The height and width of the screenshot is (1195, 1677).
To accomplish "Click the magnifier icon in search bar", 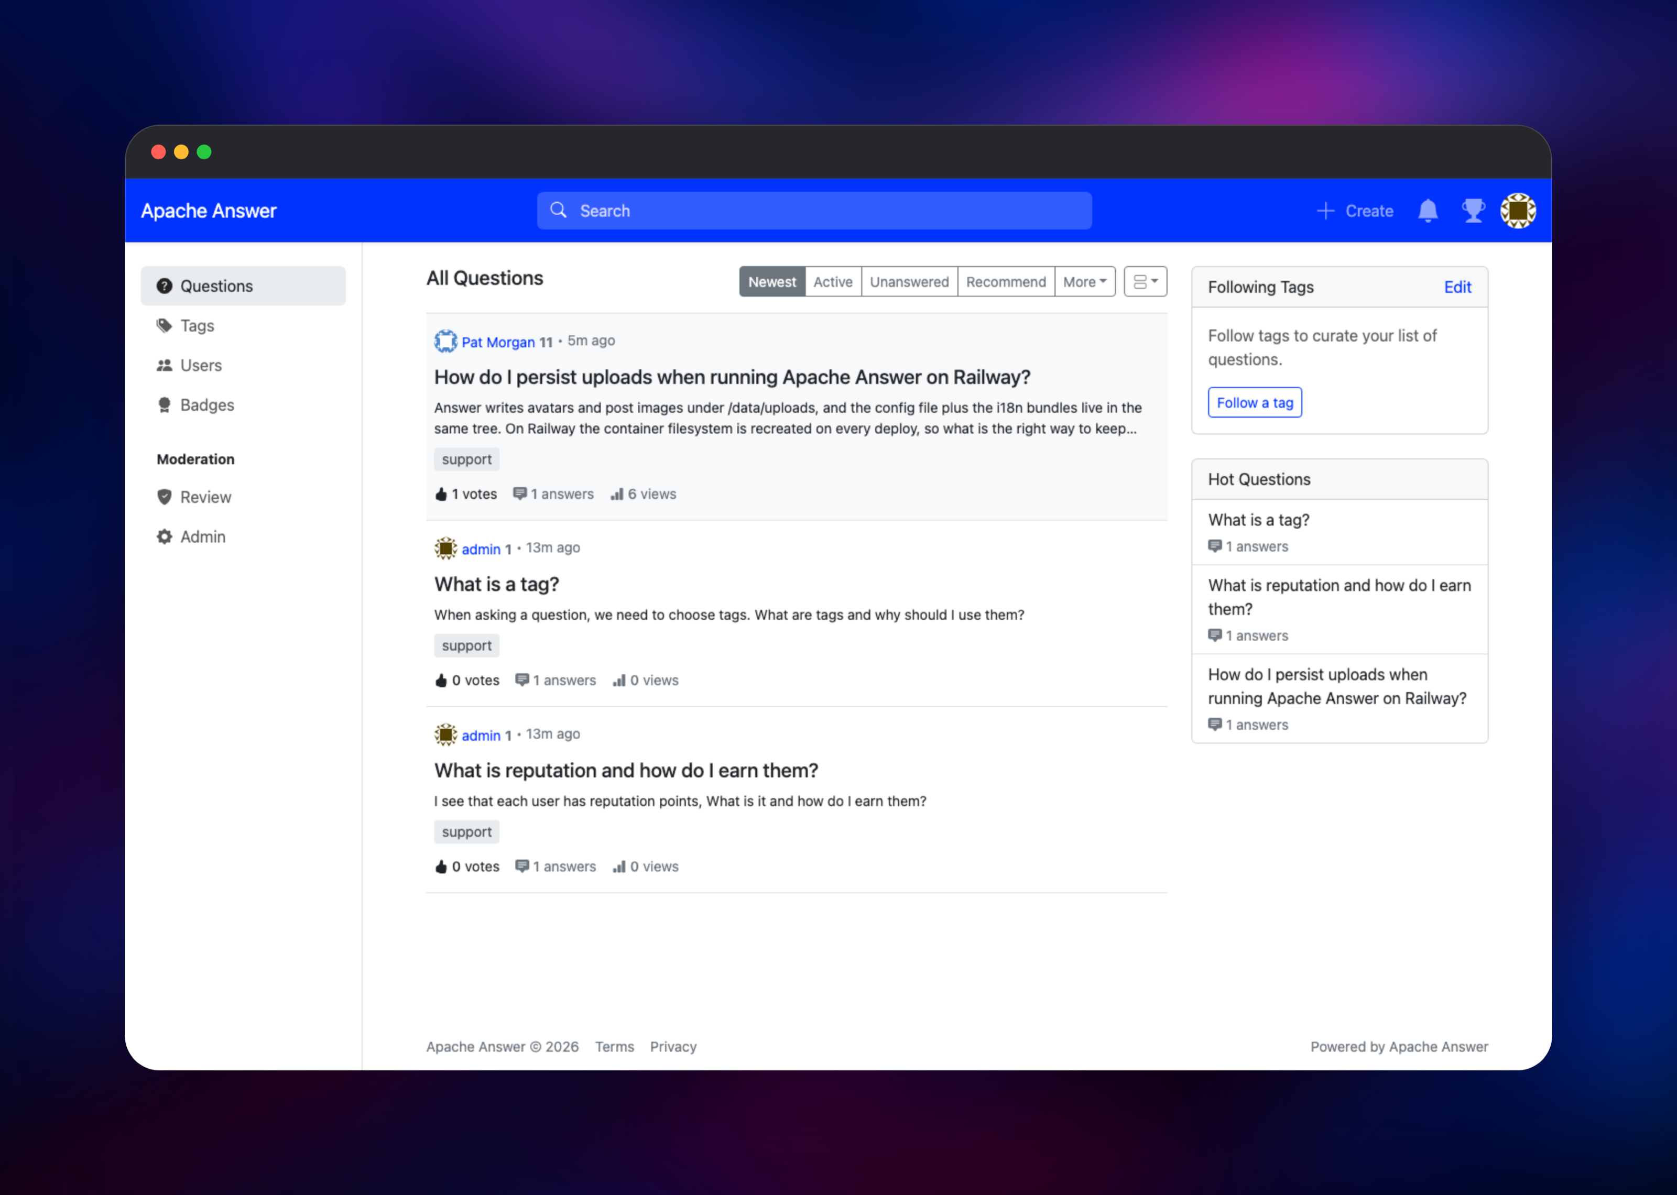I will (x=559, y=211).
